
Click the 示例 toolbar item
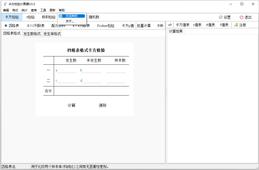click(x=160, y=26)
